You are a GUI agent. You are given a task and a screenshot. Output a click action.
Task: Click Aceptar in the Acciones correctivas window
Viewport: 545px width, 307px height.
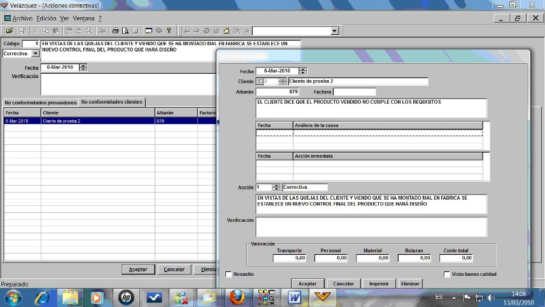pos(138,269)
